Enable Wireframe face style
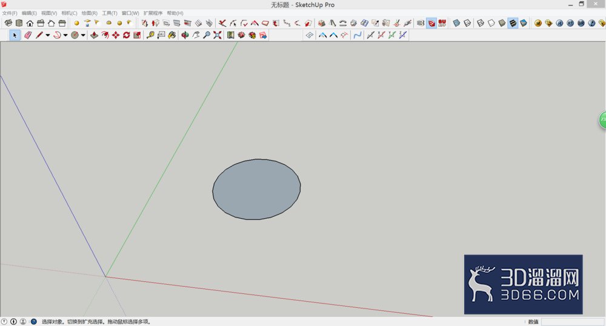The width and height of the screenshot is (606, 326). point(481,23)
